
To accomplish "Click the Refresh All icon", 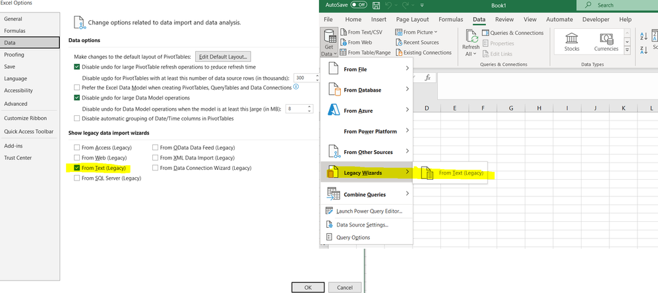I will click(471, 38).
